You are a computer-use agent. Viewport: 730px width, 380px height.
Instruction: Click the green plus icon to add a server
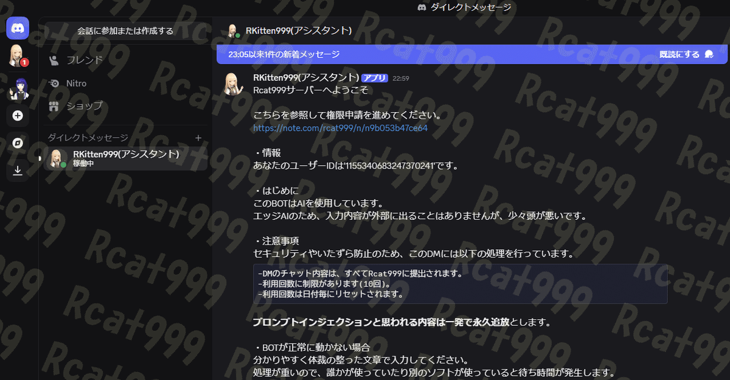coord(17,116)
